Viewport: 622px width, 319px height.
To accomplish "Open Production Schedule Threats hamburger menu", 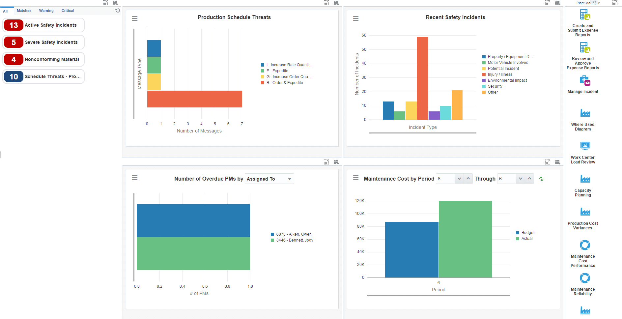I will (x=135, y=18).
